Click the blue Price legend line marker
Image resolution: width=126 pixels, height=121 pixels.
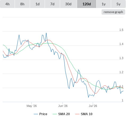pos(36,114)
